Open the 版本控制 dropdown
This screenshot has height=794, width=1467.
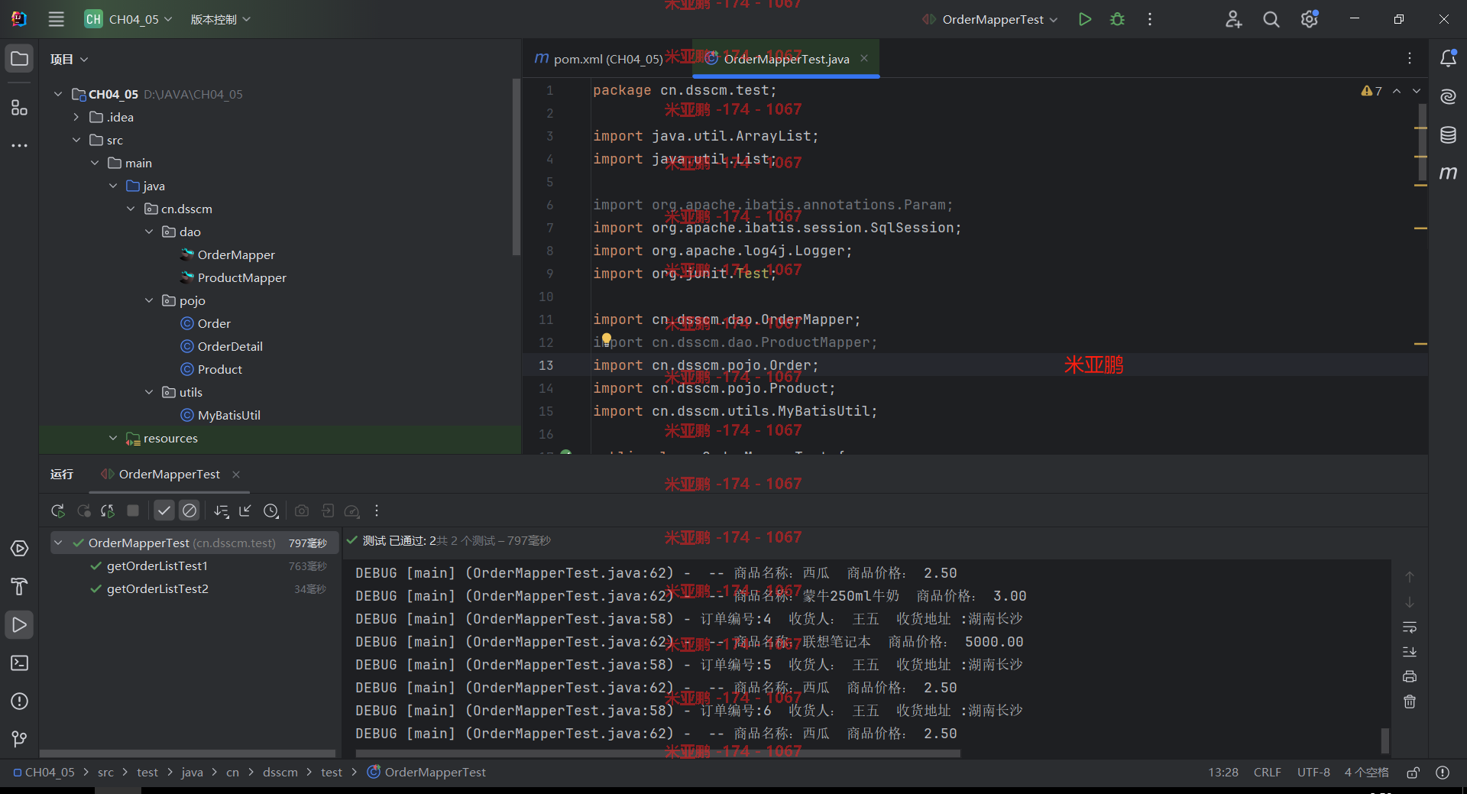pyautogui.click(x=220, y=19)
